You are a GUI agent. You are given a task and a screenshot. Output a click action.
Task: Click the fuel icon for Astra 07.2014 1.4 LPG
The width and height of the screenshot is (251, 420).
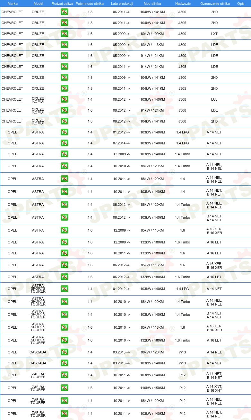click(64, 143)
